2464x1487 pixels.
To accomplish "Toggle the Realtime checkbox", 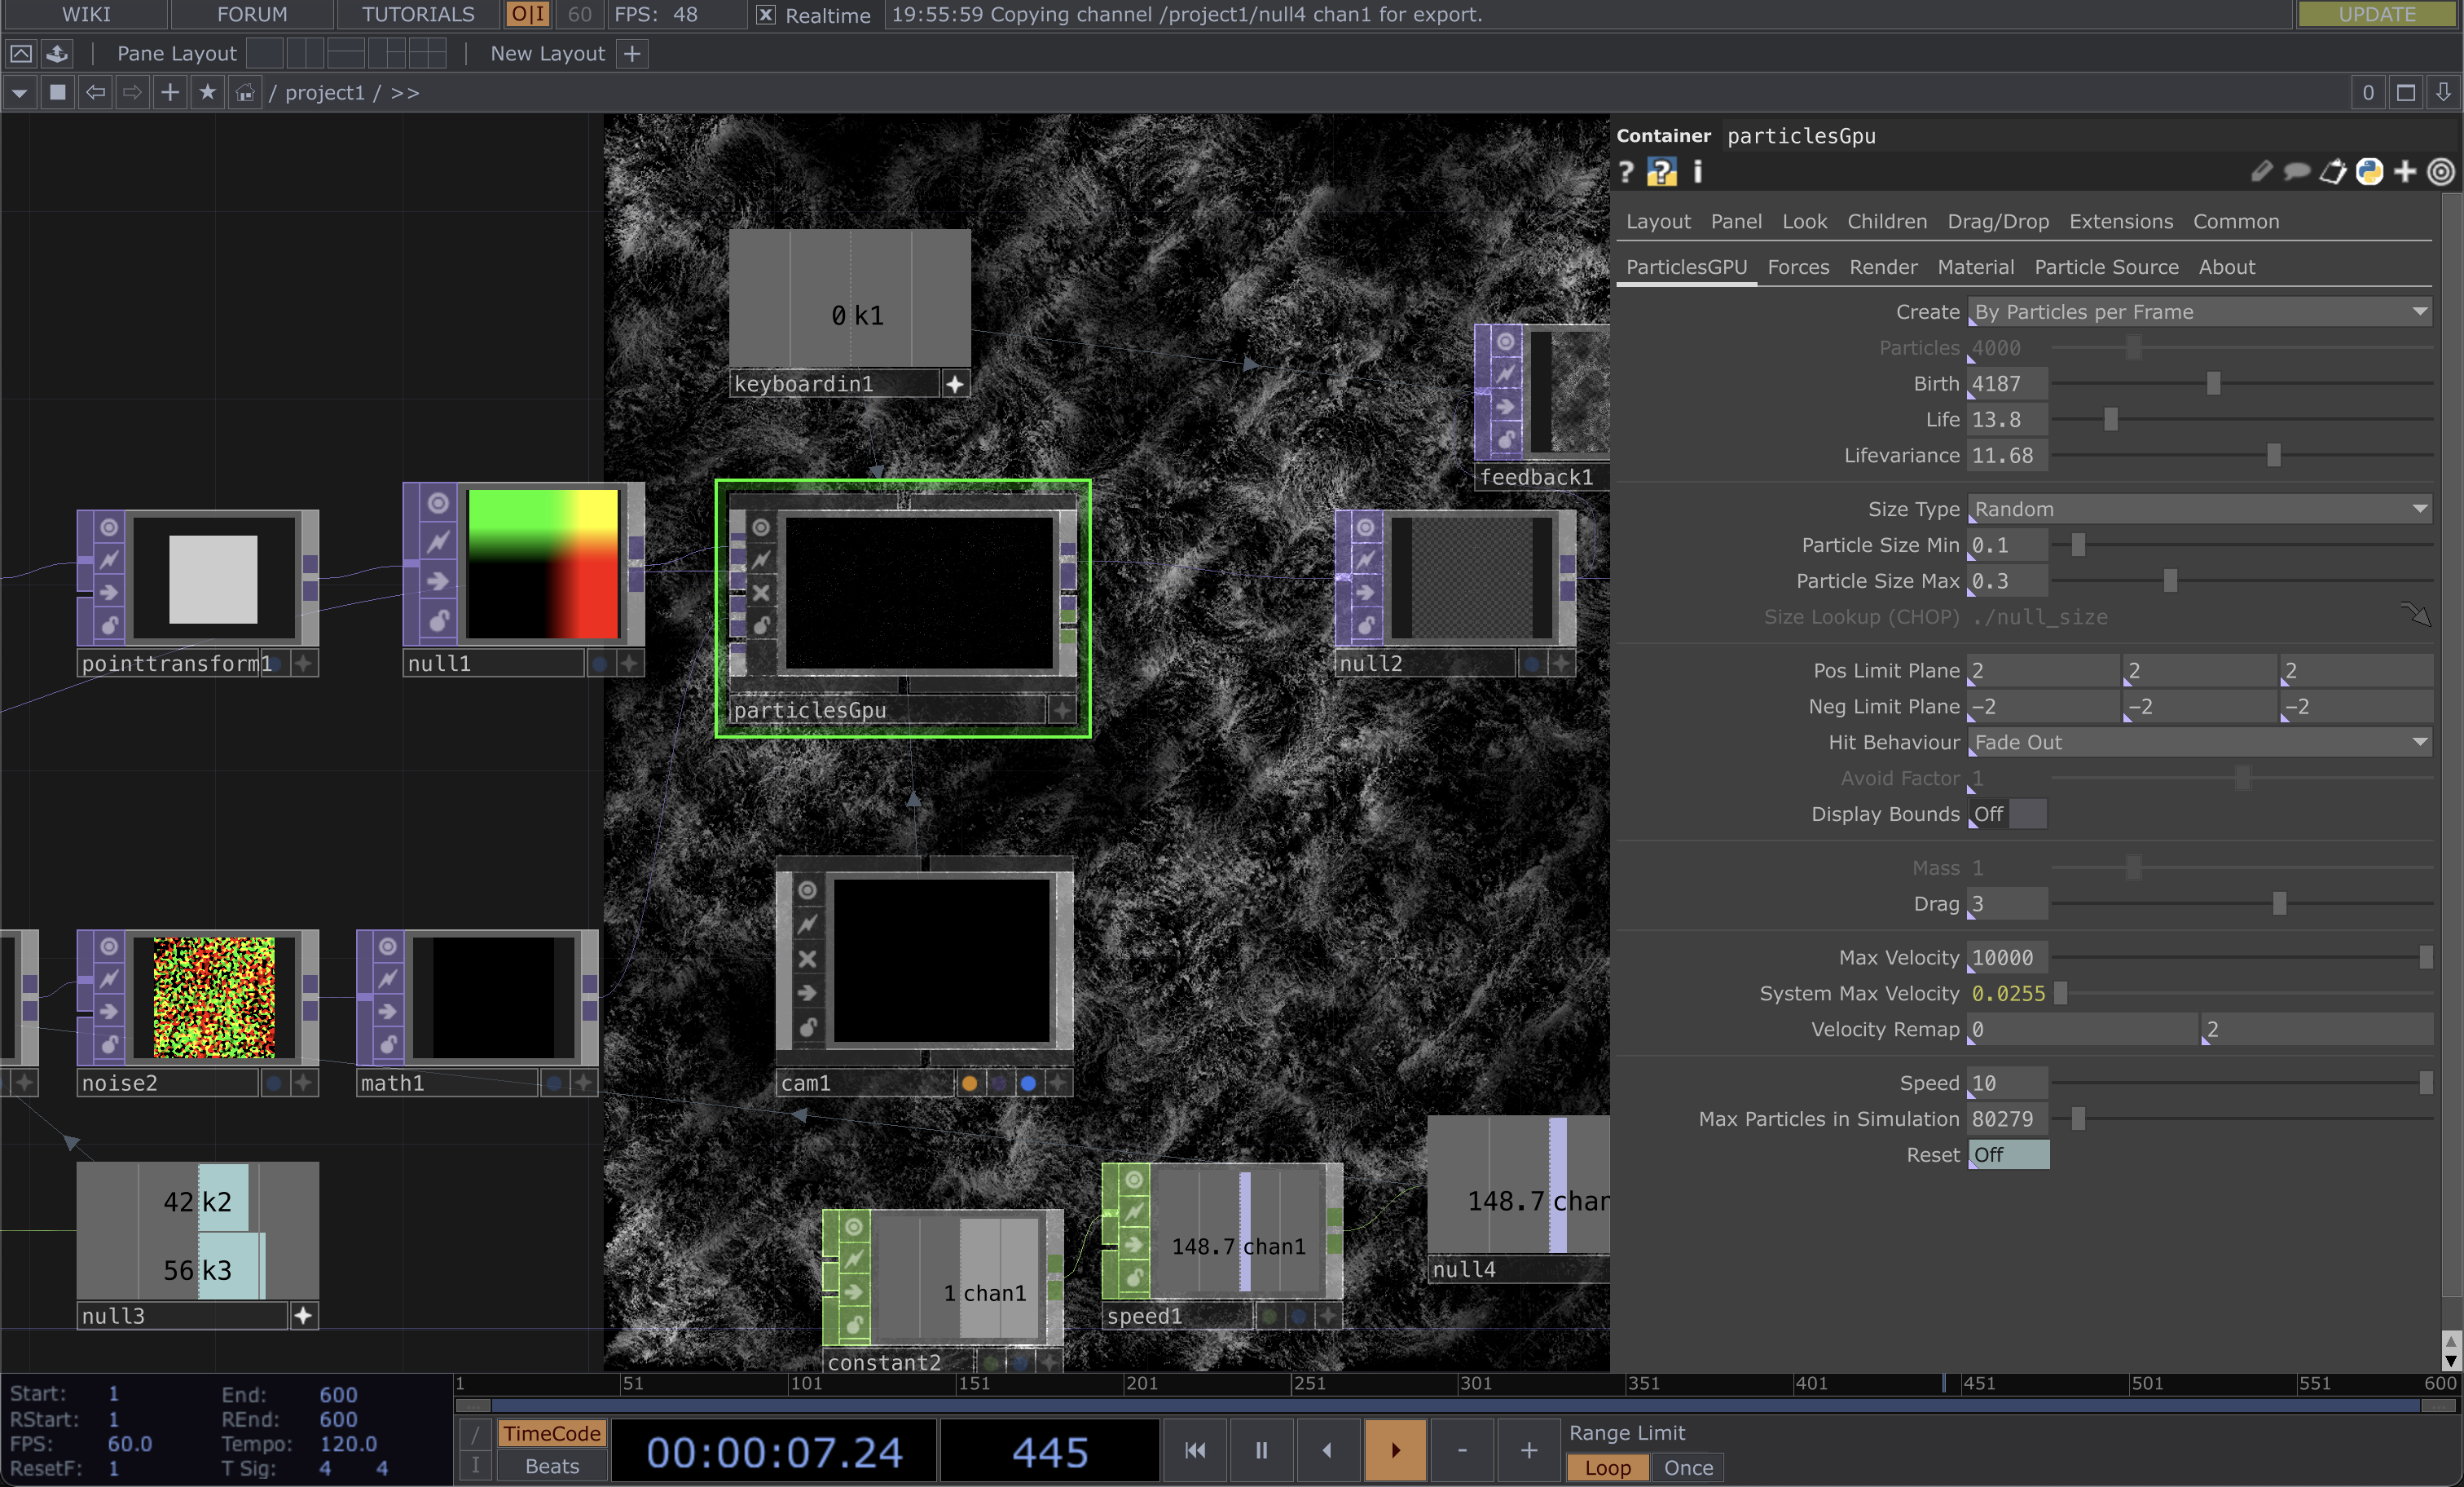I will pyautogui.click(x=765, y=15).
